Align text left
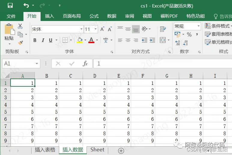The image size is (232, 155). point(120,40)
